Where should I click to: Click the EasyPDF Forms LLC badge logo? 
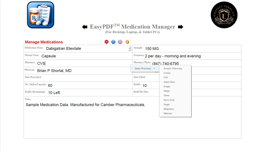click(224, 15)
